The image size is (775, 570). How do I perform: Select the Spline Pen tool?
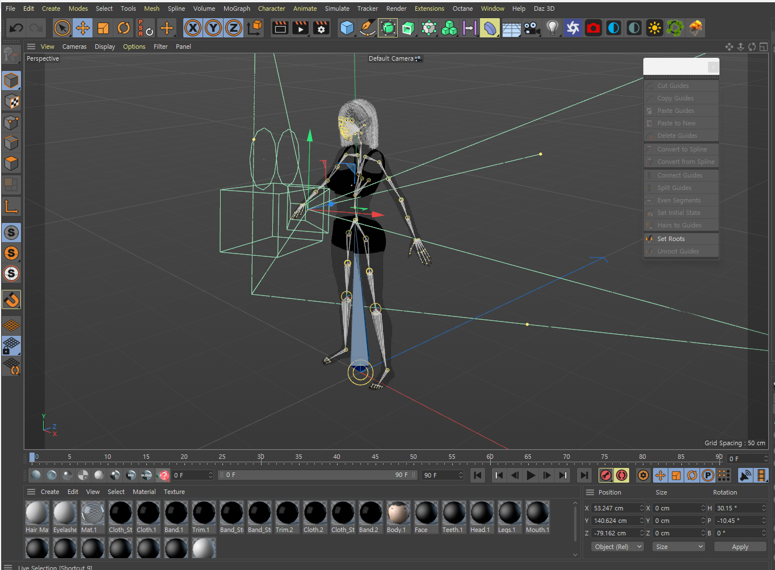pyautogui.click(x=367, y=27)
